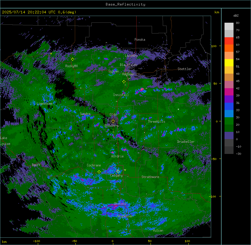Click the yellow diamond marker below Cochrane

[x=99, y=172]
